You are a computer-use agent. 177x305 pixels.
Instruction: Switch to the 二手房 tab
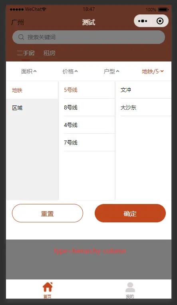[26, 53]
